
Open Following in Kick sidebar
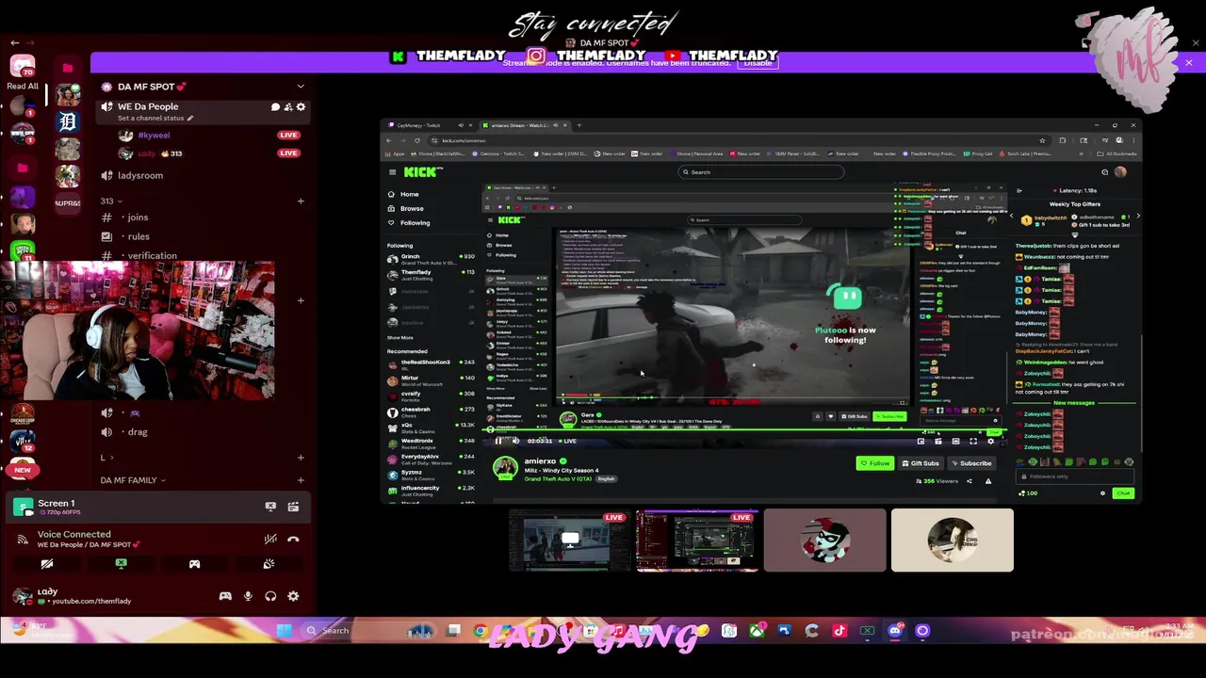[415, 223]
